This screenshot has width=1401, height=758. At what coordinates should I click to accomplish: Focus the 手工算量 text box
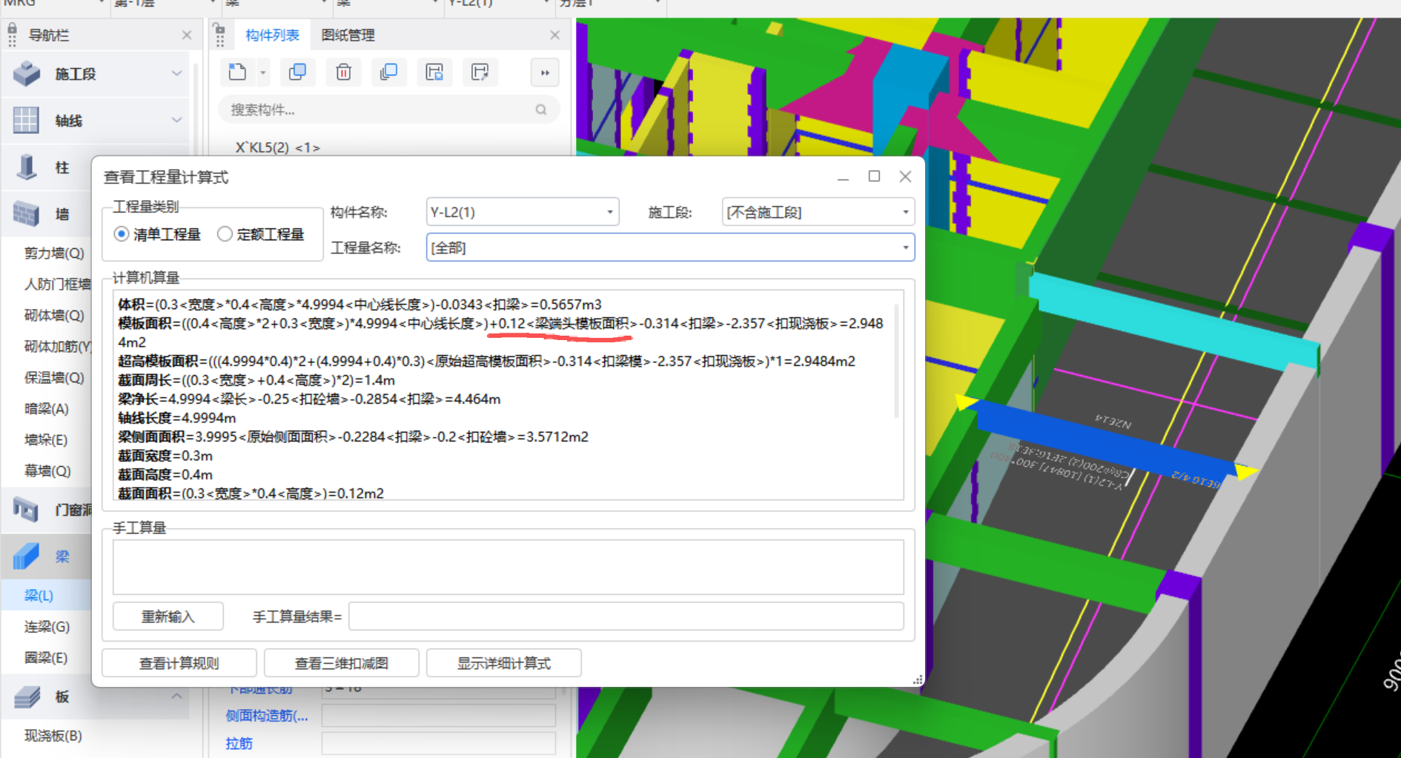[508, 567]
